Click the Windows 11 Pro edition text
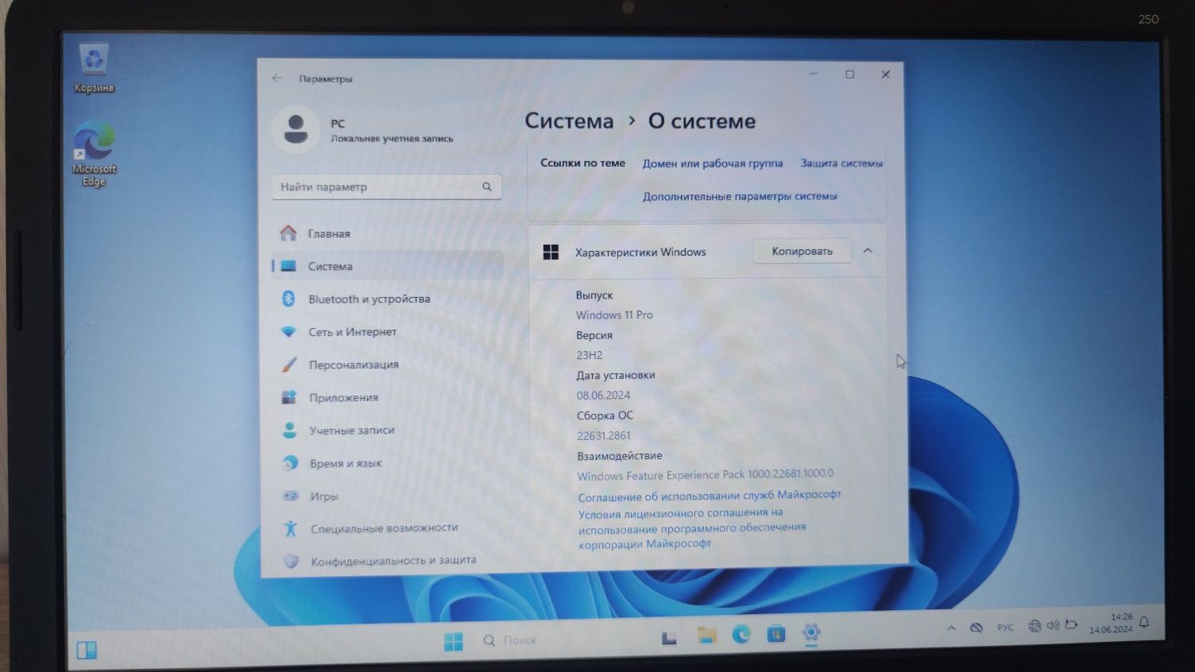This screenshot has height=672, width=1195. click(614, 315)
